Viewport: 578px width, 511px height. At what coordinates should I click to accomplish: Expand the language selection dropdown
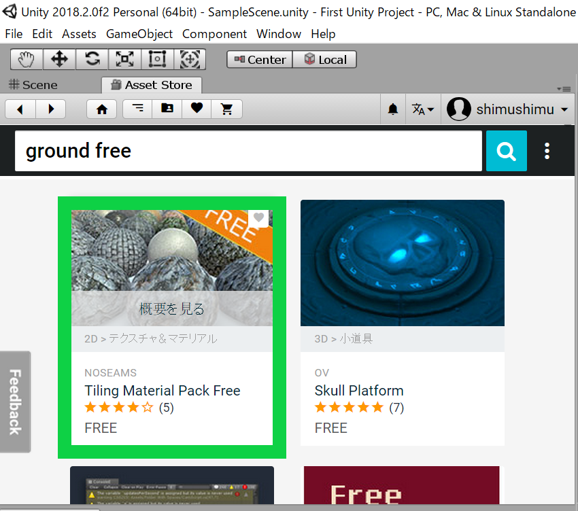point(423,109)
